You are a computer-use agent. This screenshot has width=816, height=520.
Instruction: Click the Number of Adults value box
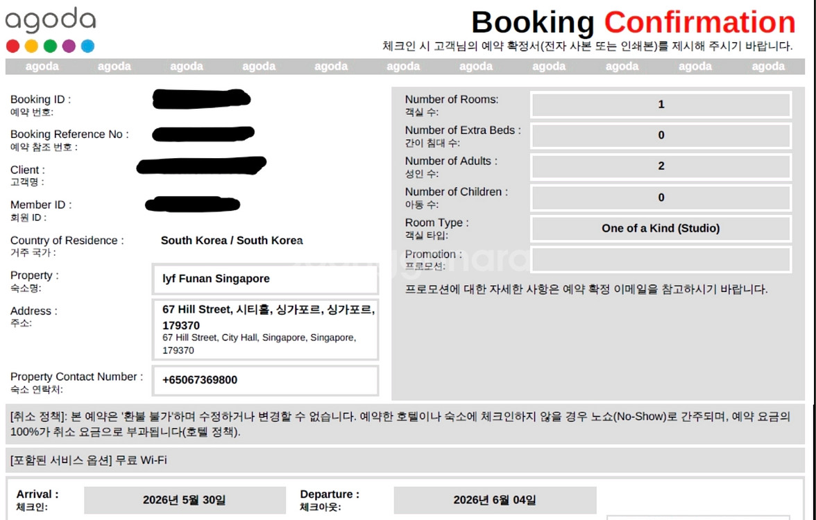pos(661,166)
